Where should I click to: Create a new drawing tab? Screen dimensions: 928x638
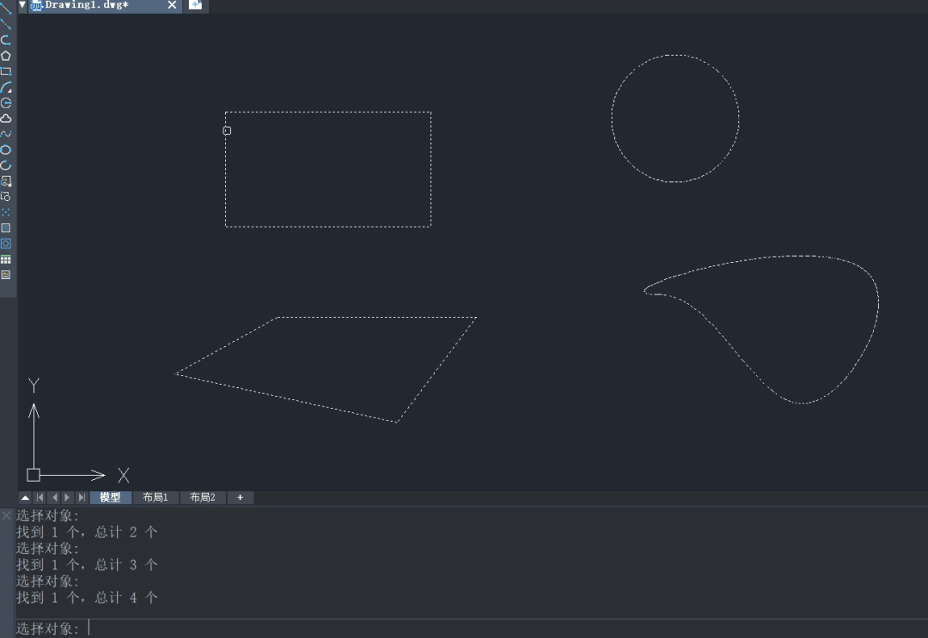coord(195,5)
